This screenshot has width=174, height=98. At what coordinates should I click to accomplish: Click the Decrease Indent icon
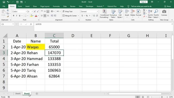[52, 16]
